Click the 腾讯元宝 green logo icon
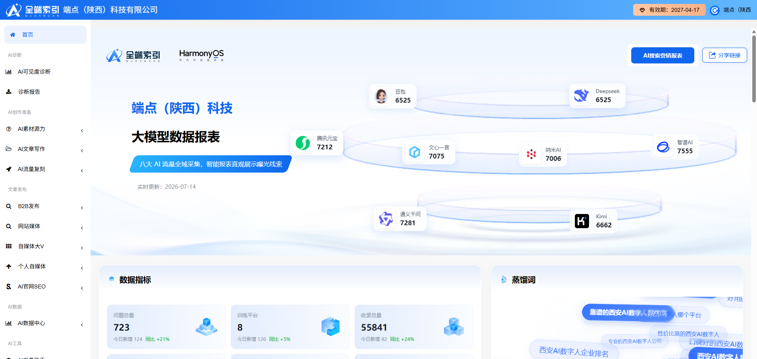 (x=303, y=143)
